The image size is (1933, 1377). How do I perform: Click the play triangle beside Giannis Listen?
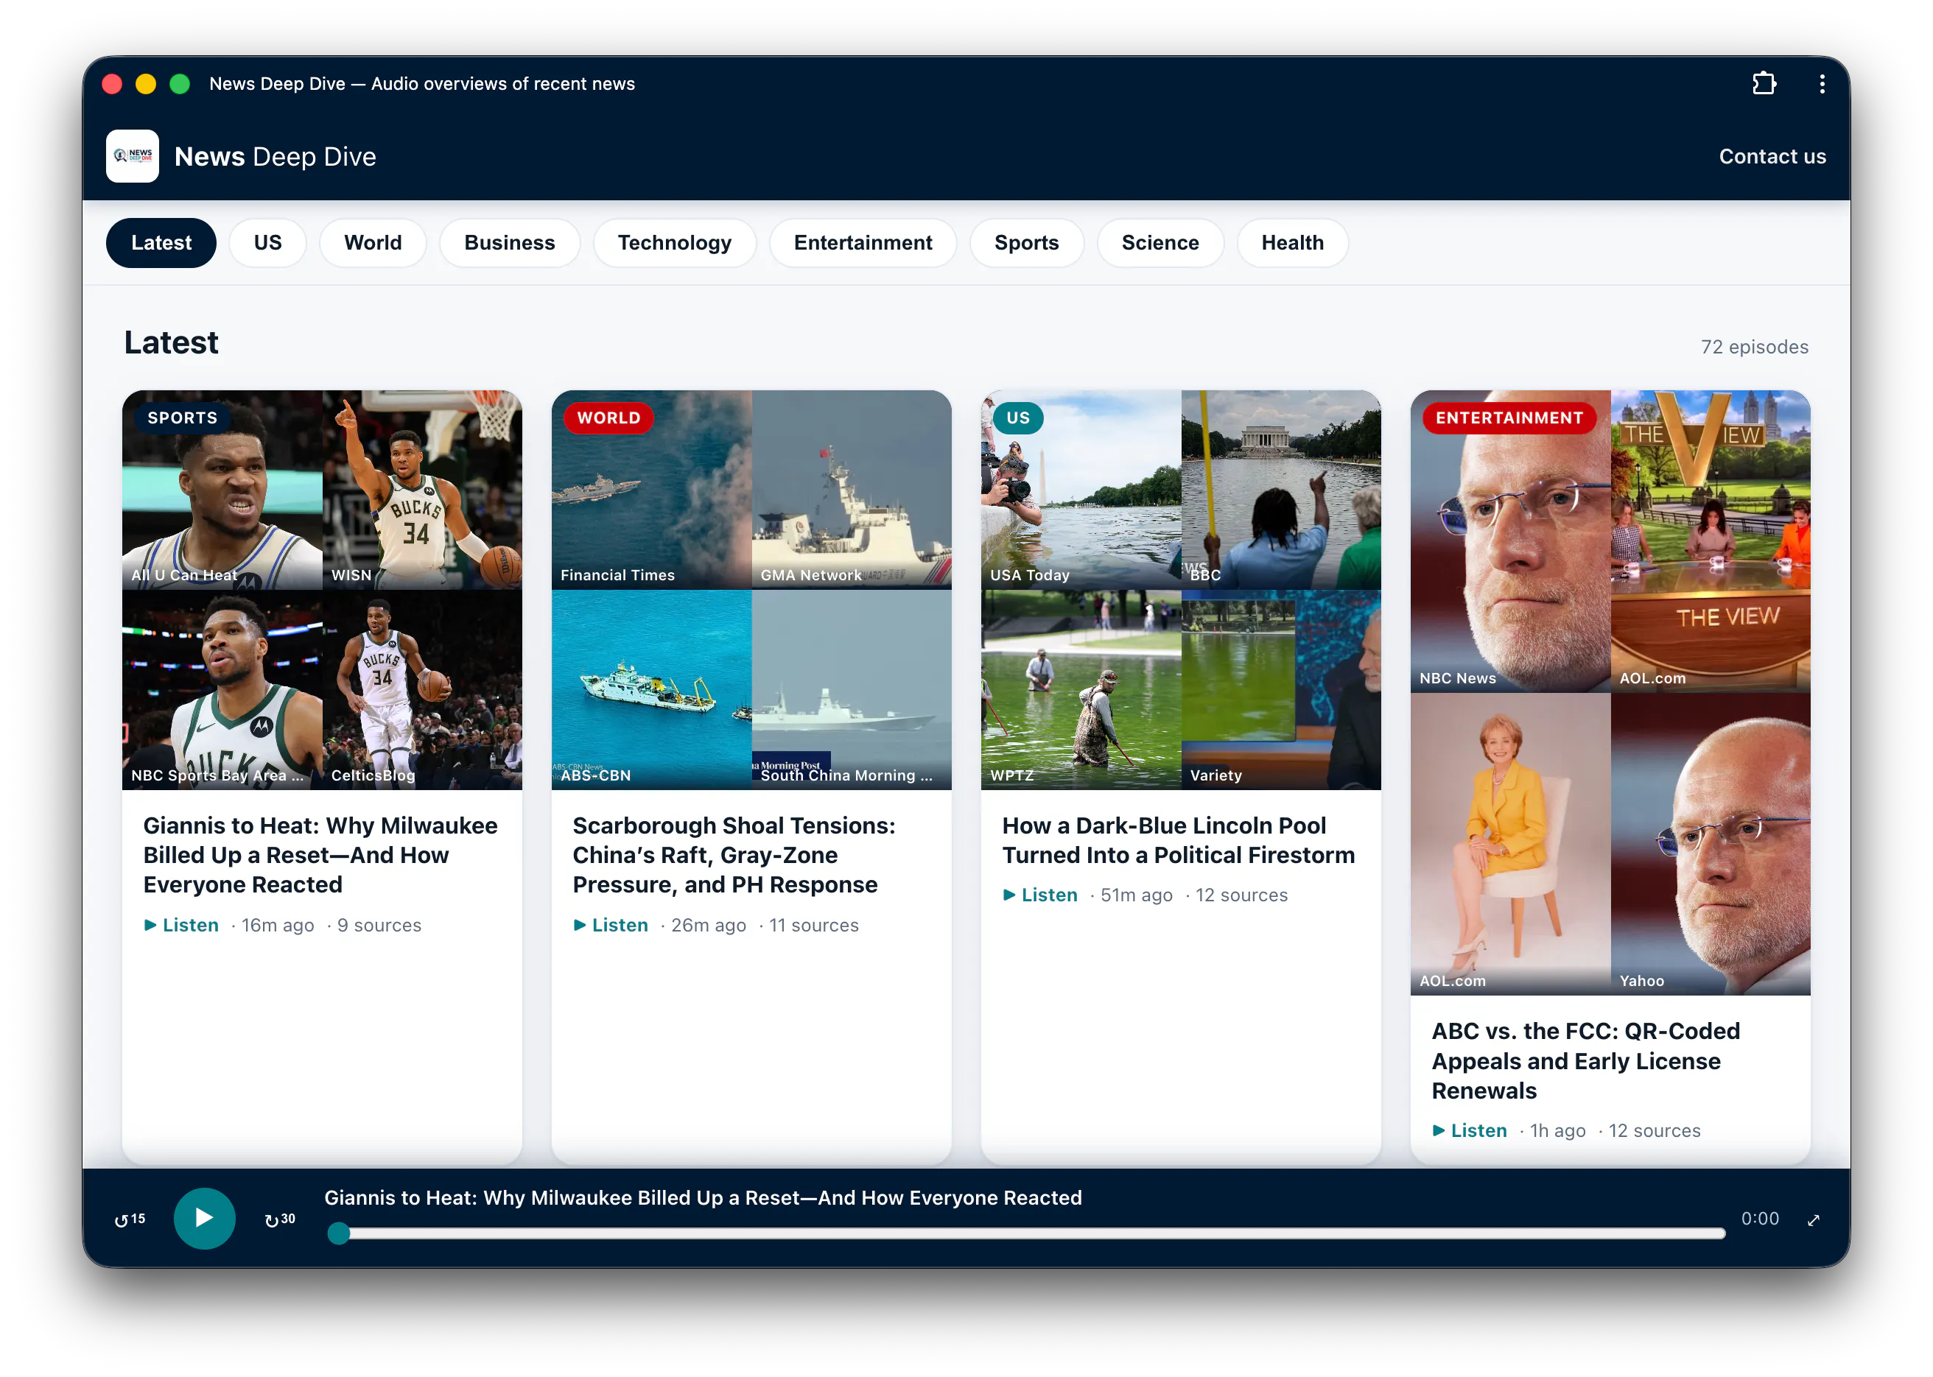click(150, 925)
